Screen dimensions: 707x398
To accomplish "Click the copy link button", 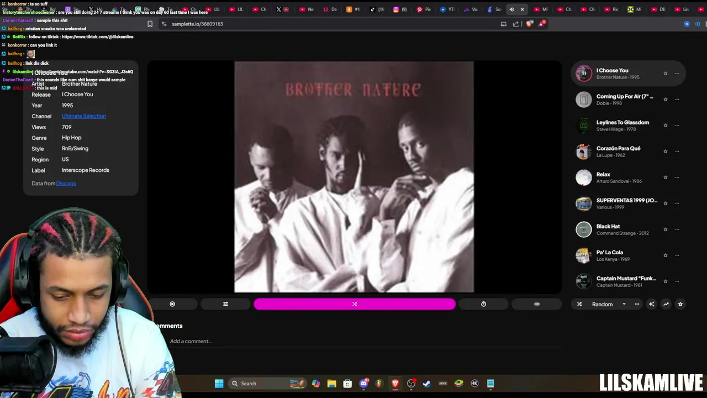I will 537,304.
